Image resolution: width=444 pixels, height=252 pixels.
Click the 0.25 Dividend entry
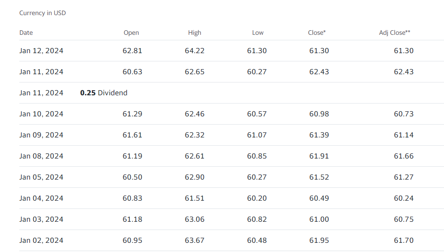[x=104, y=93]
